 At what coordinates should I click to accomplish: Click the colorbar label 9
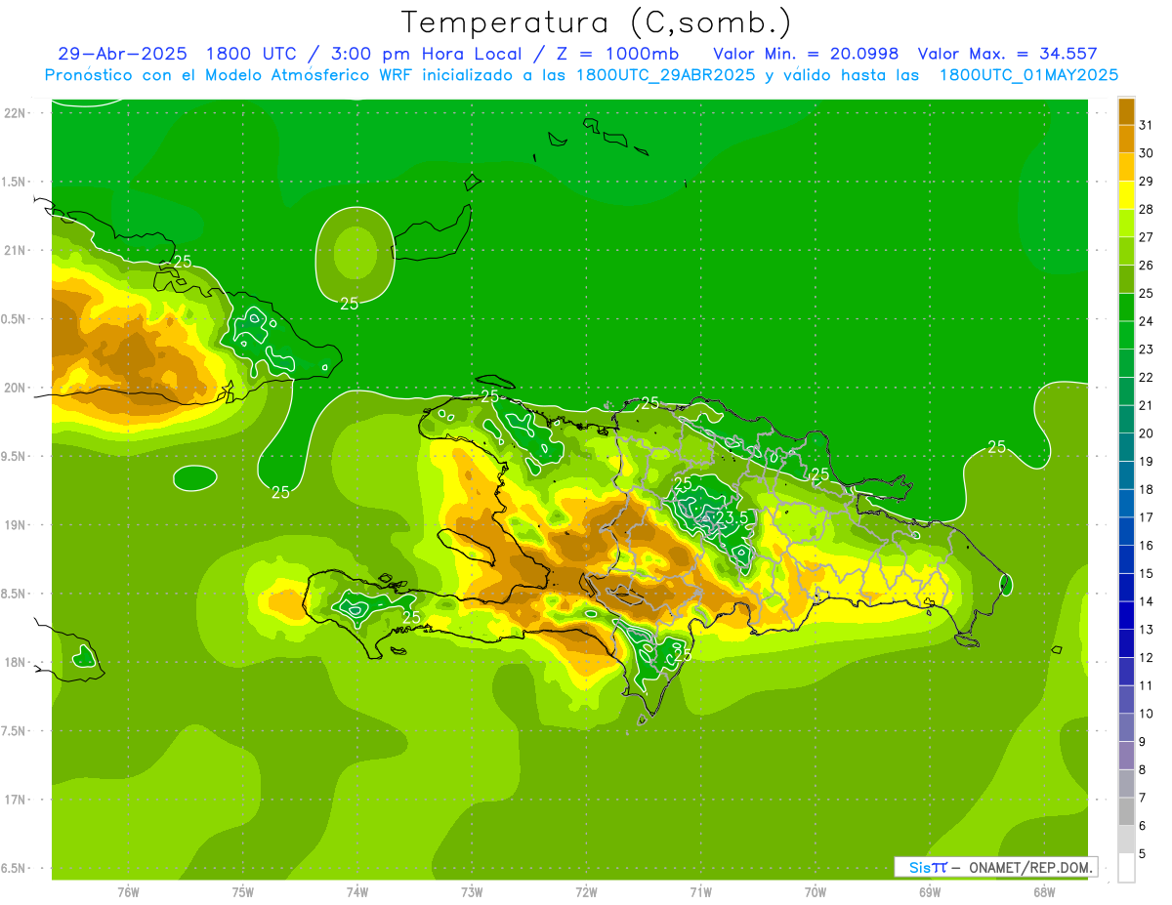pos(1143,742)
